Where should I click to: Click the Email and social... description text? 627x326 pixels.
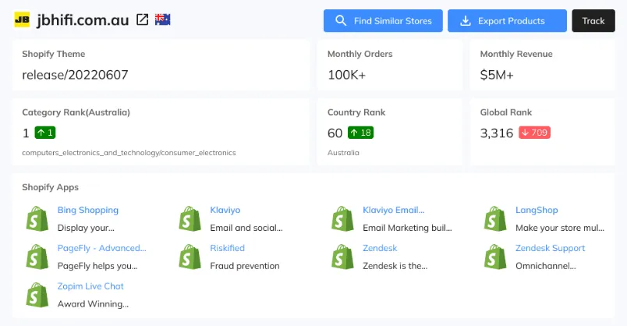click(x=246, y=228)
